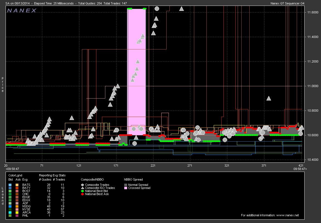Click the EDGE bid color swatch
The image size is (321, 223).
click(10, 197)
